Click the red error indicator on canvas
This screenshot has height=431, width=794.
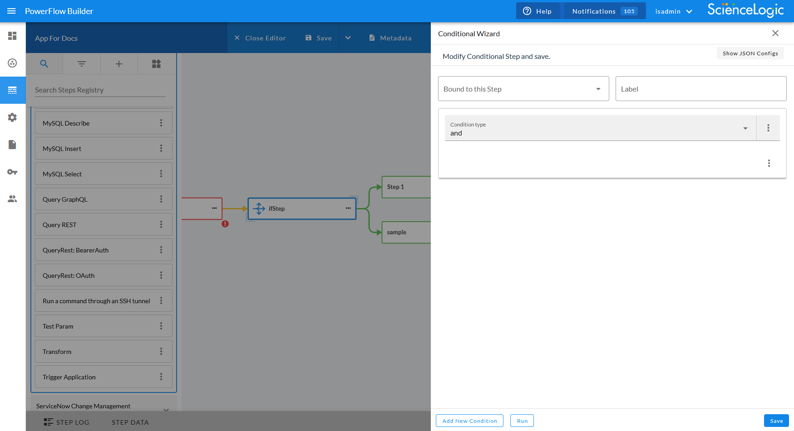tap(225, 224)
